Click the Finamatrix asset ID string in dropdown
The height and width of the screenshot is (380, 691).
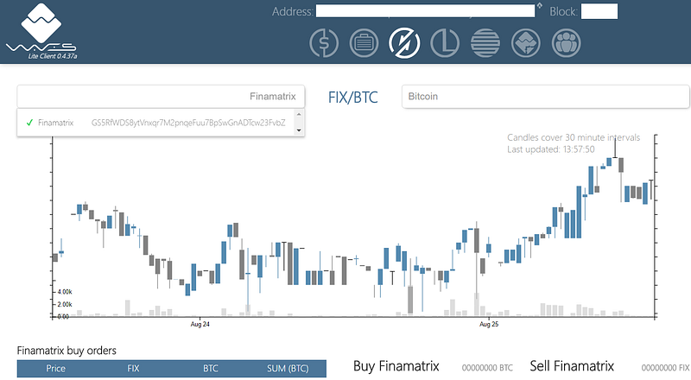coord(188,123)
